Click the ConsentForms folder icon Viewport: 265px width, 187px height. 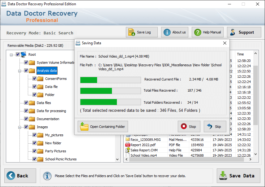[40, 79]
